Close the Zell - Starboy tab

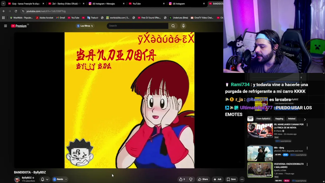(83, 4)
